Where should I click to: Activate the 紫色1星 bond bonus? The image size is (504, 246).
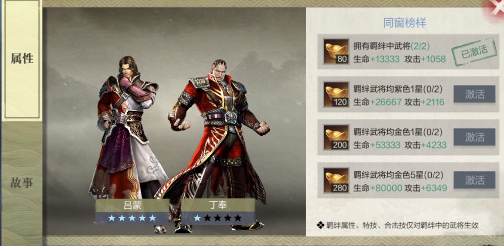click(474, 94)
